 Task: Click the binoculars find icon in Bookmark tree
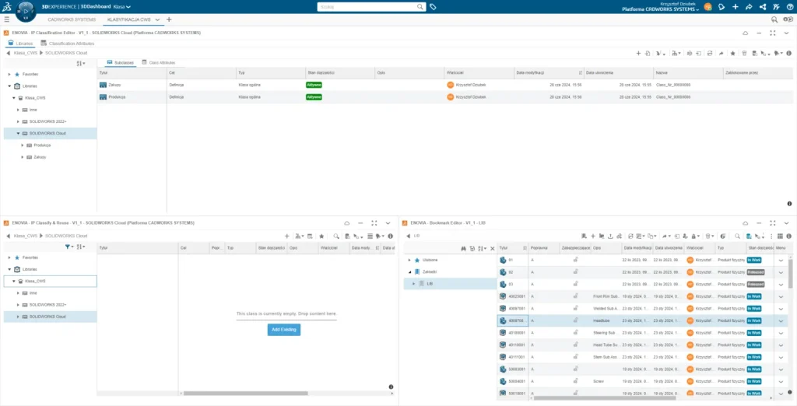464,248
